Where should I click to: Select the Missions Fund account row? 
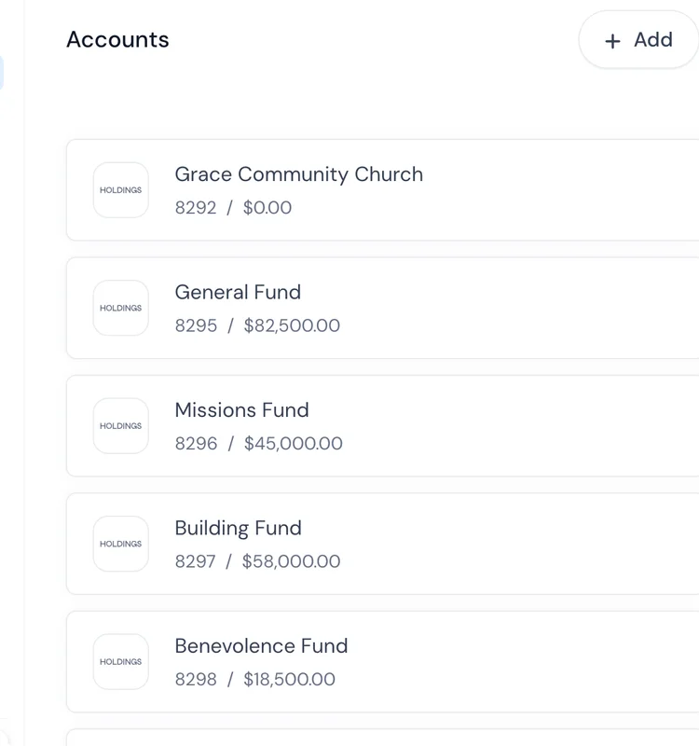[x=373, y=425]
